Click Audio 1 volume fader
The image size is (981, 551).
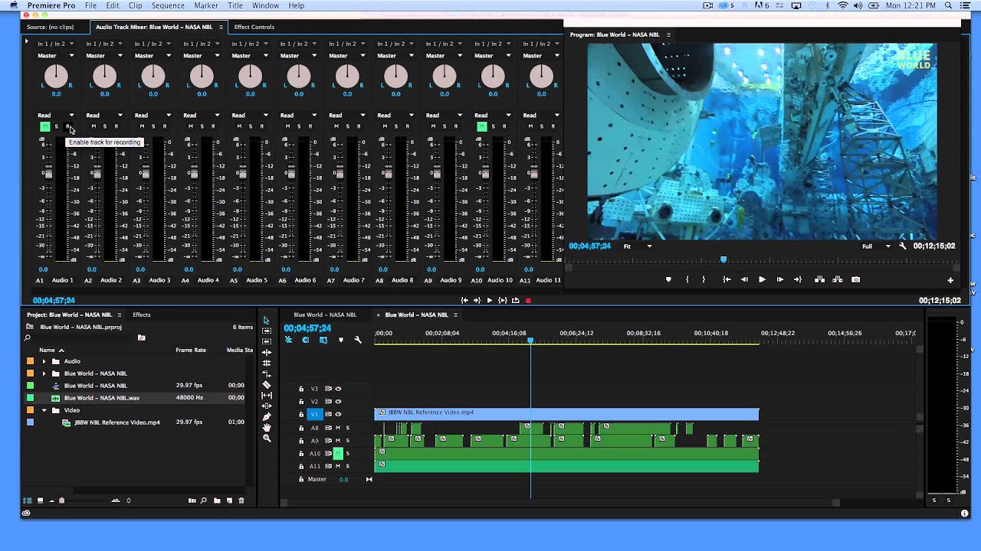[48, 174]
